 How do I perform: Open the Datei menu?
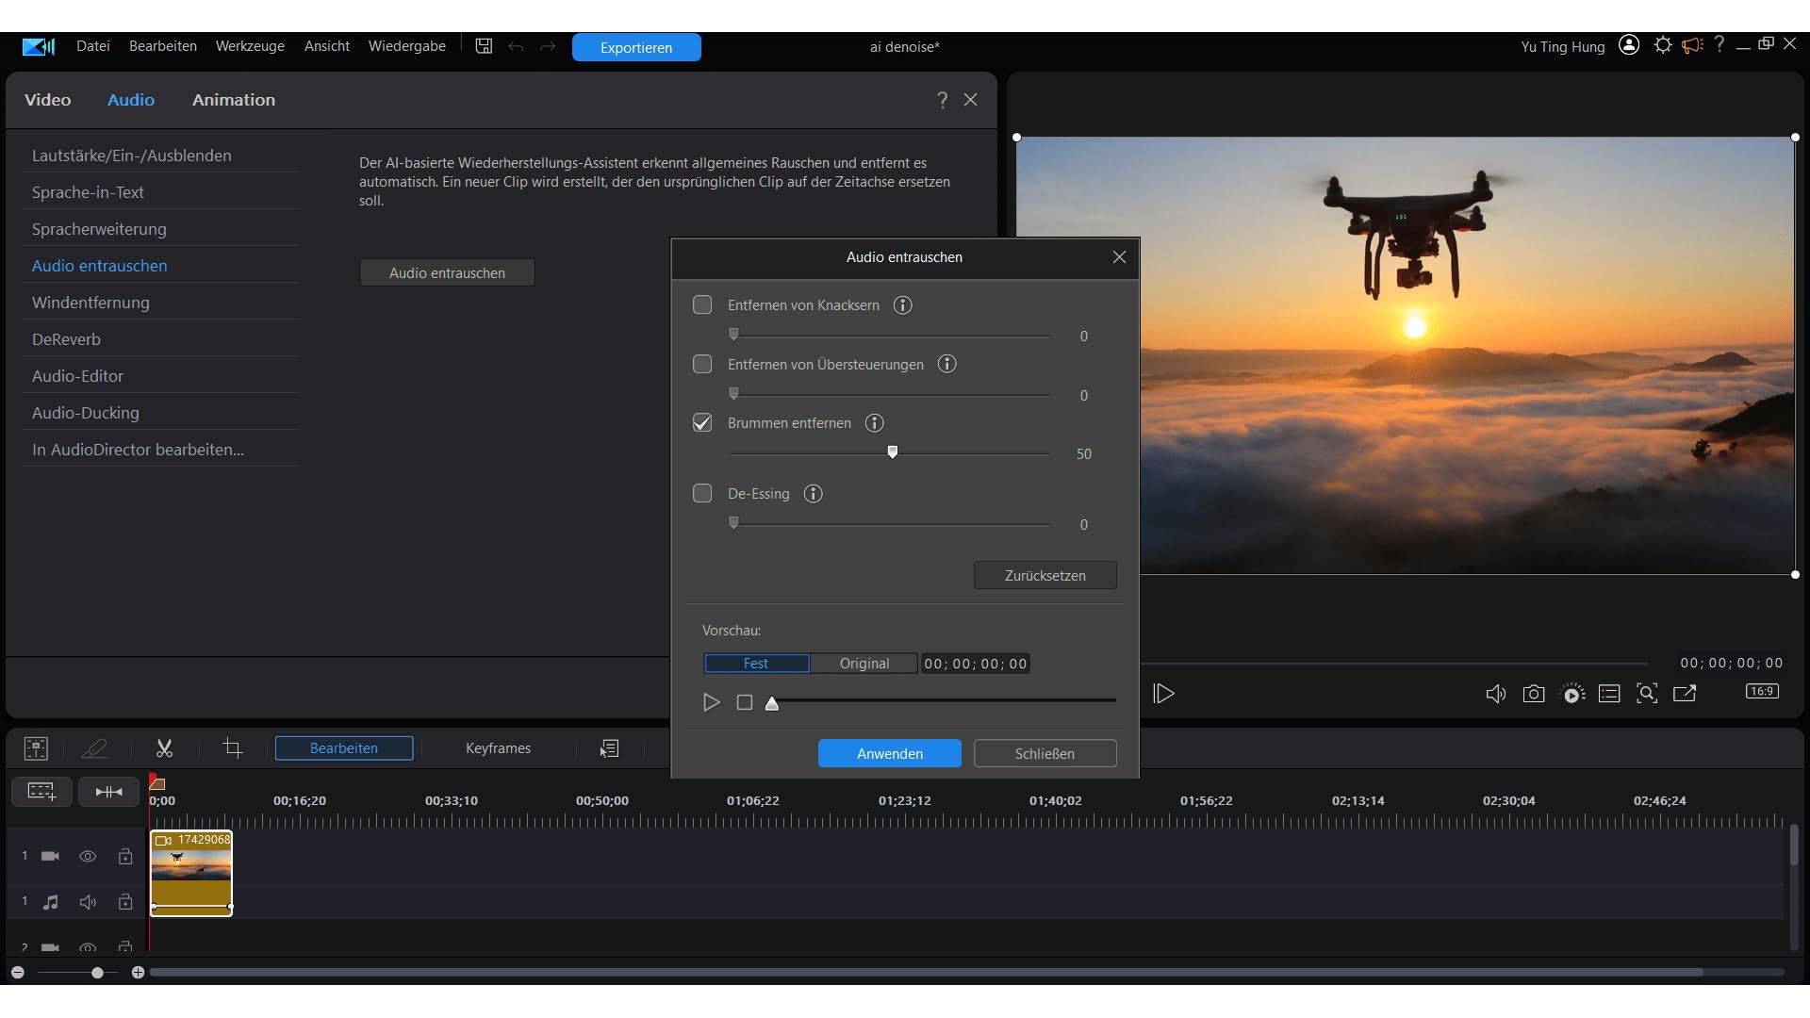(93, 46)
